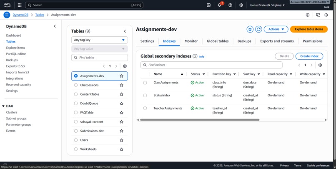Open the Any tag key dropdown
Image resolution: width=336 pixels, height=169 pixels.
[x=100, y=40]
